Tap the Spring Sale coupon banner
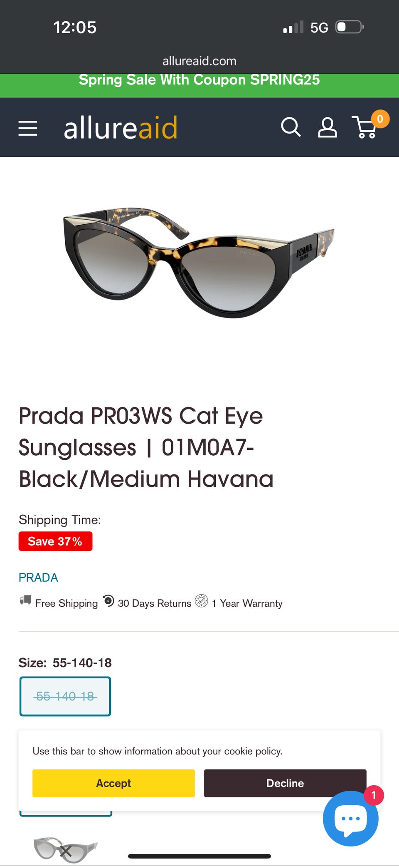Viewport: 399px width, 866px height. (199, 80)
